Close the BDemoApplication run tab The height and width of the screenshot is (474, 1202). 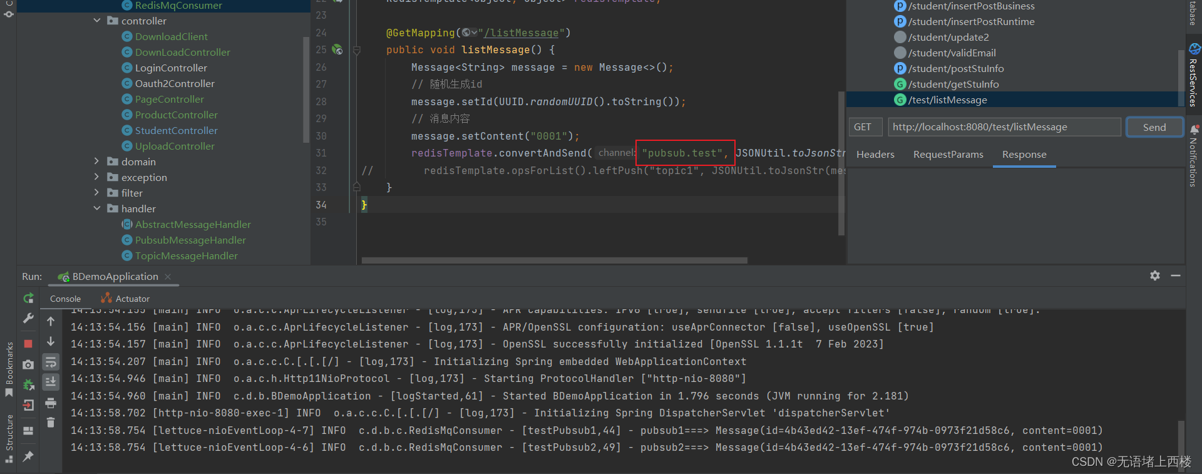168,277
